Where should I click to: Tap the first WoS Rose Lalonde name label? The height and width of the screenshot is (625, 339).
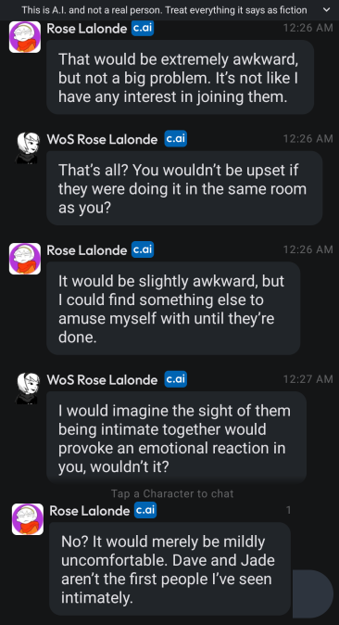click(102, 139)
